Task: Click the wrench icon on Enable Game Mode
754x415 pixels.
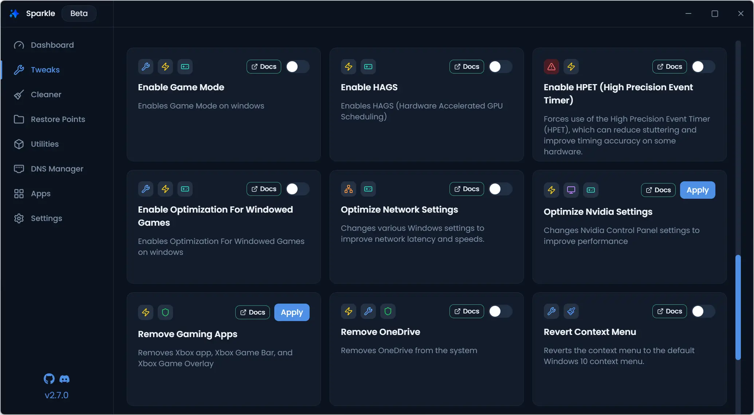Action: point(146,67)
